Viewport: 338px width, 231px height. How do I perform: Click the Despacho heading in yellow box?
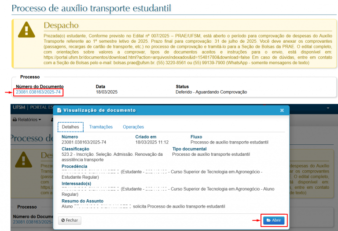[x=61, y=26]
